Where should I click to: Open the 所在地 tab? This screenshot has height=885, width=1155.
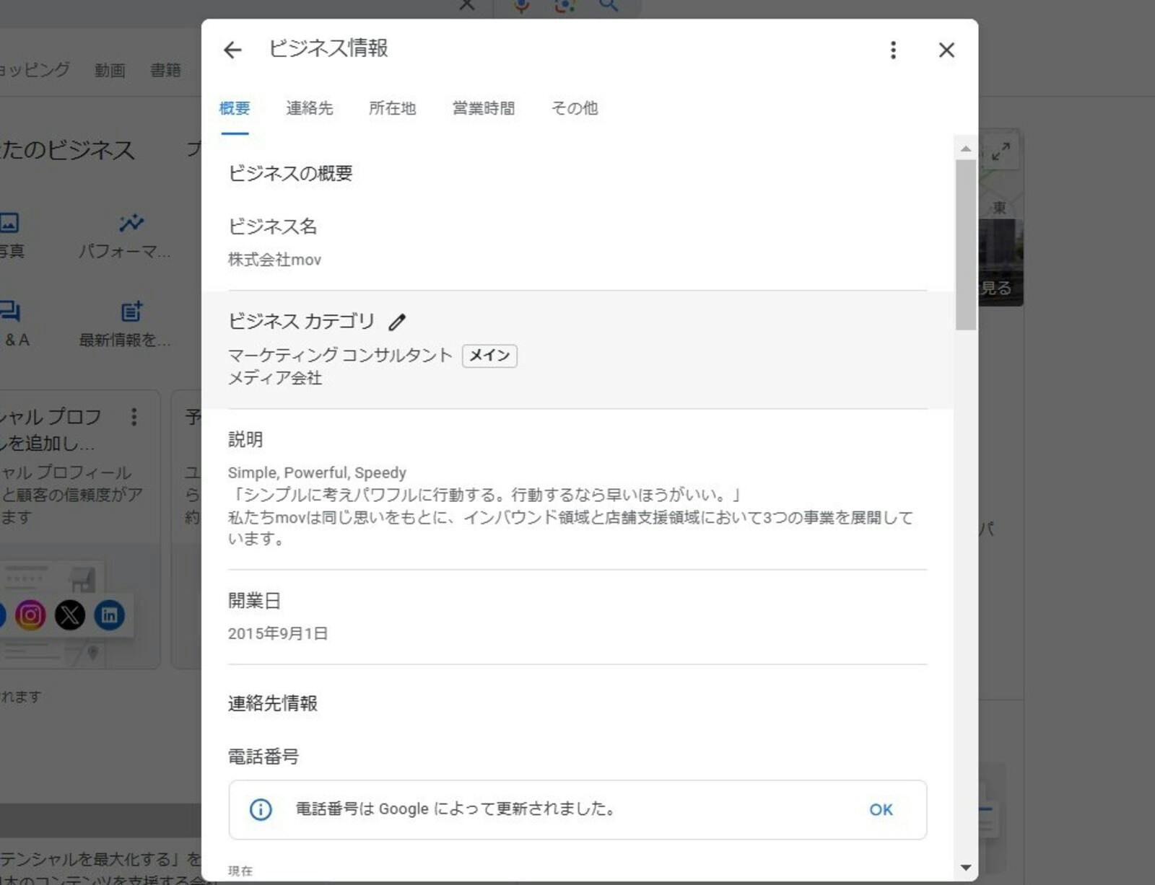pyautogui.click(x=393, y=108)
